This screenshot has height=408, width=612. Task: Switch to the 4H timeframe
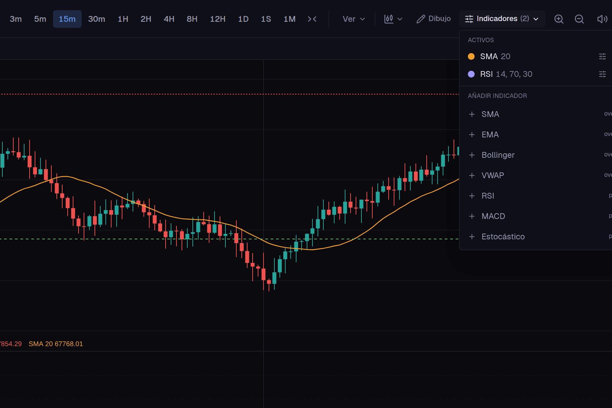169,19
